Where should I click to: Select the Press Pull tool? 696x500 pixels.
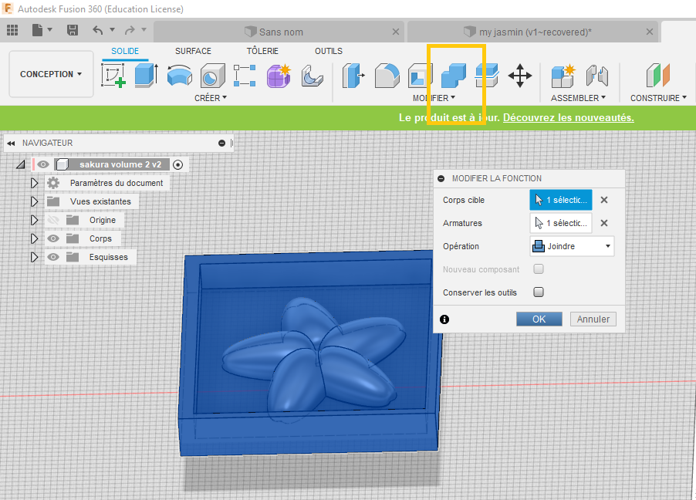click(353, 75)
